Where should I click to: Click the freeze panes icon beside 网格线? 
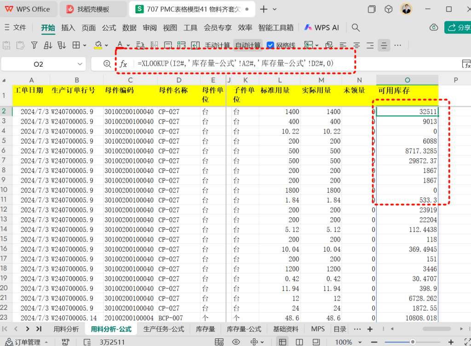click(309, 46)
